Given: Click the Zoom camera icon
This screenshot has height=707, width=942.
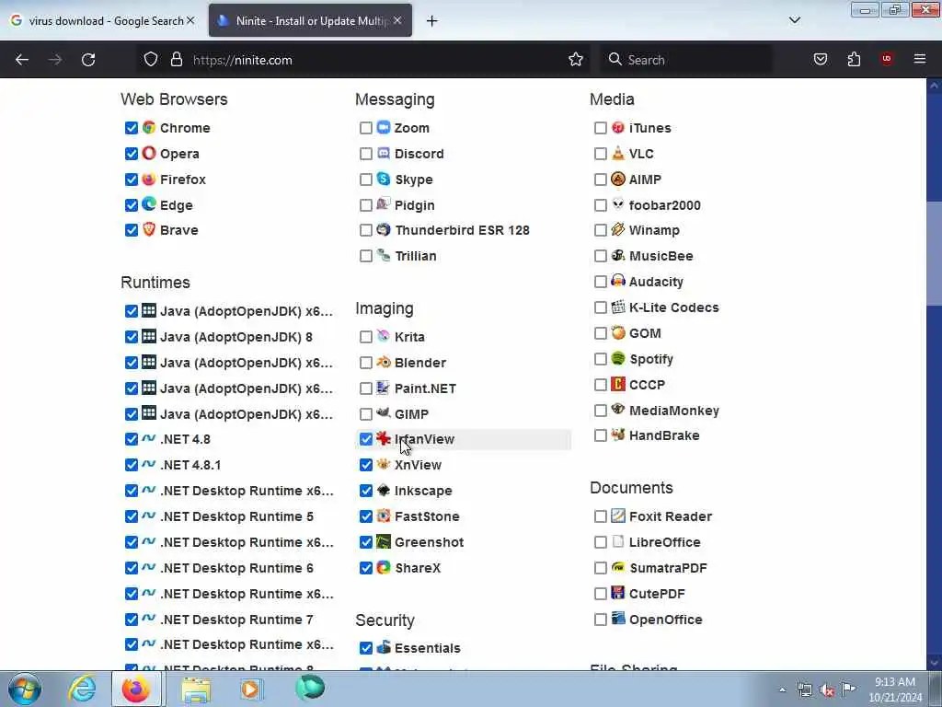Looking at the screenshot, I should point(384,127).
